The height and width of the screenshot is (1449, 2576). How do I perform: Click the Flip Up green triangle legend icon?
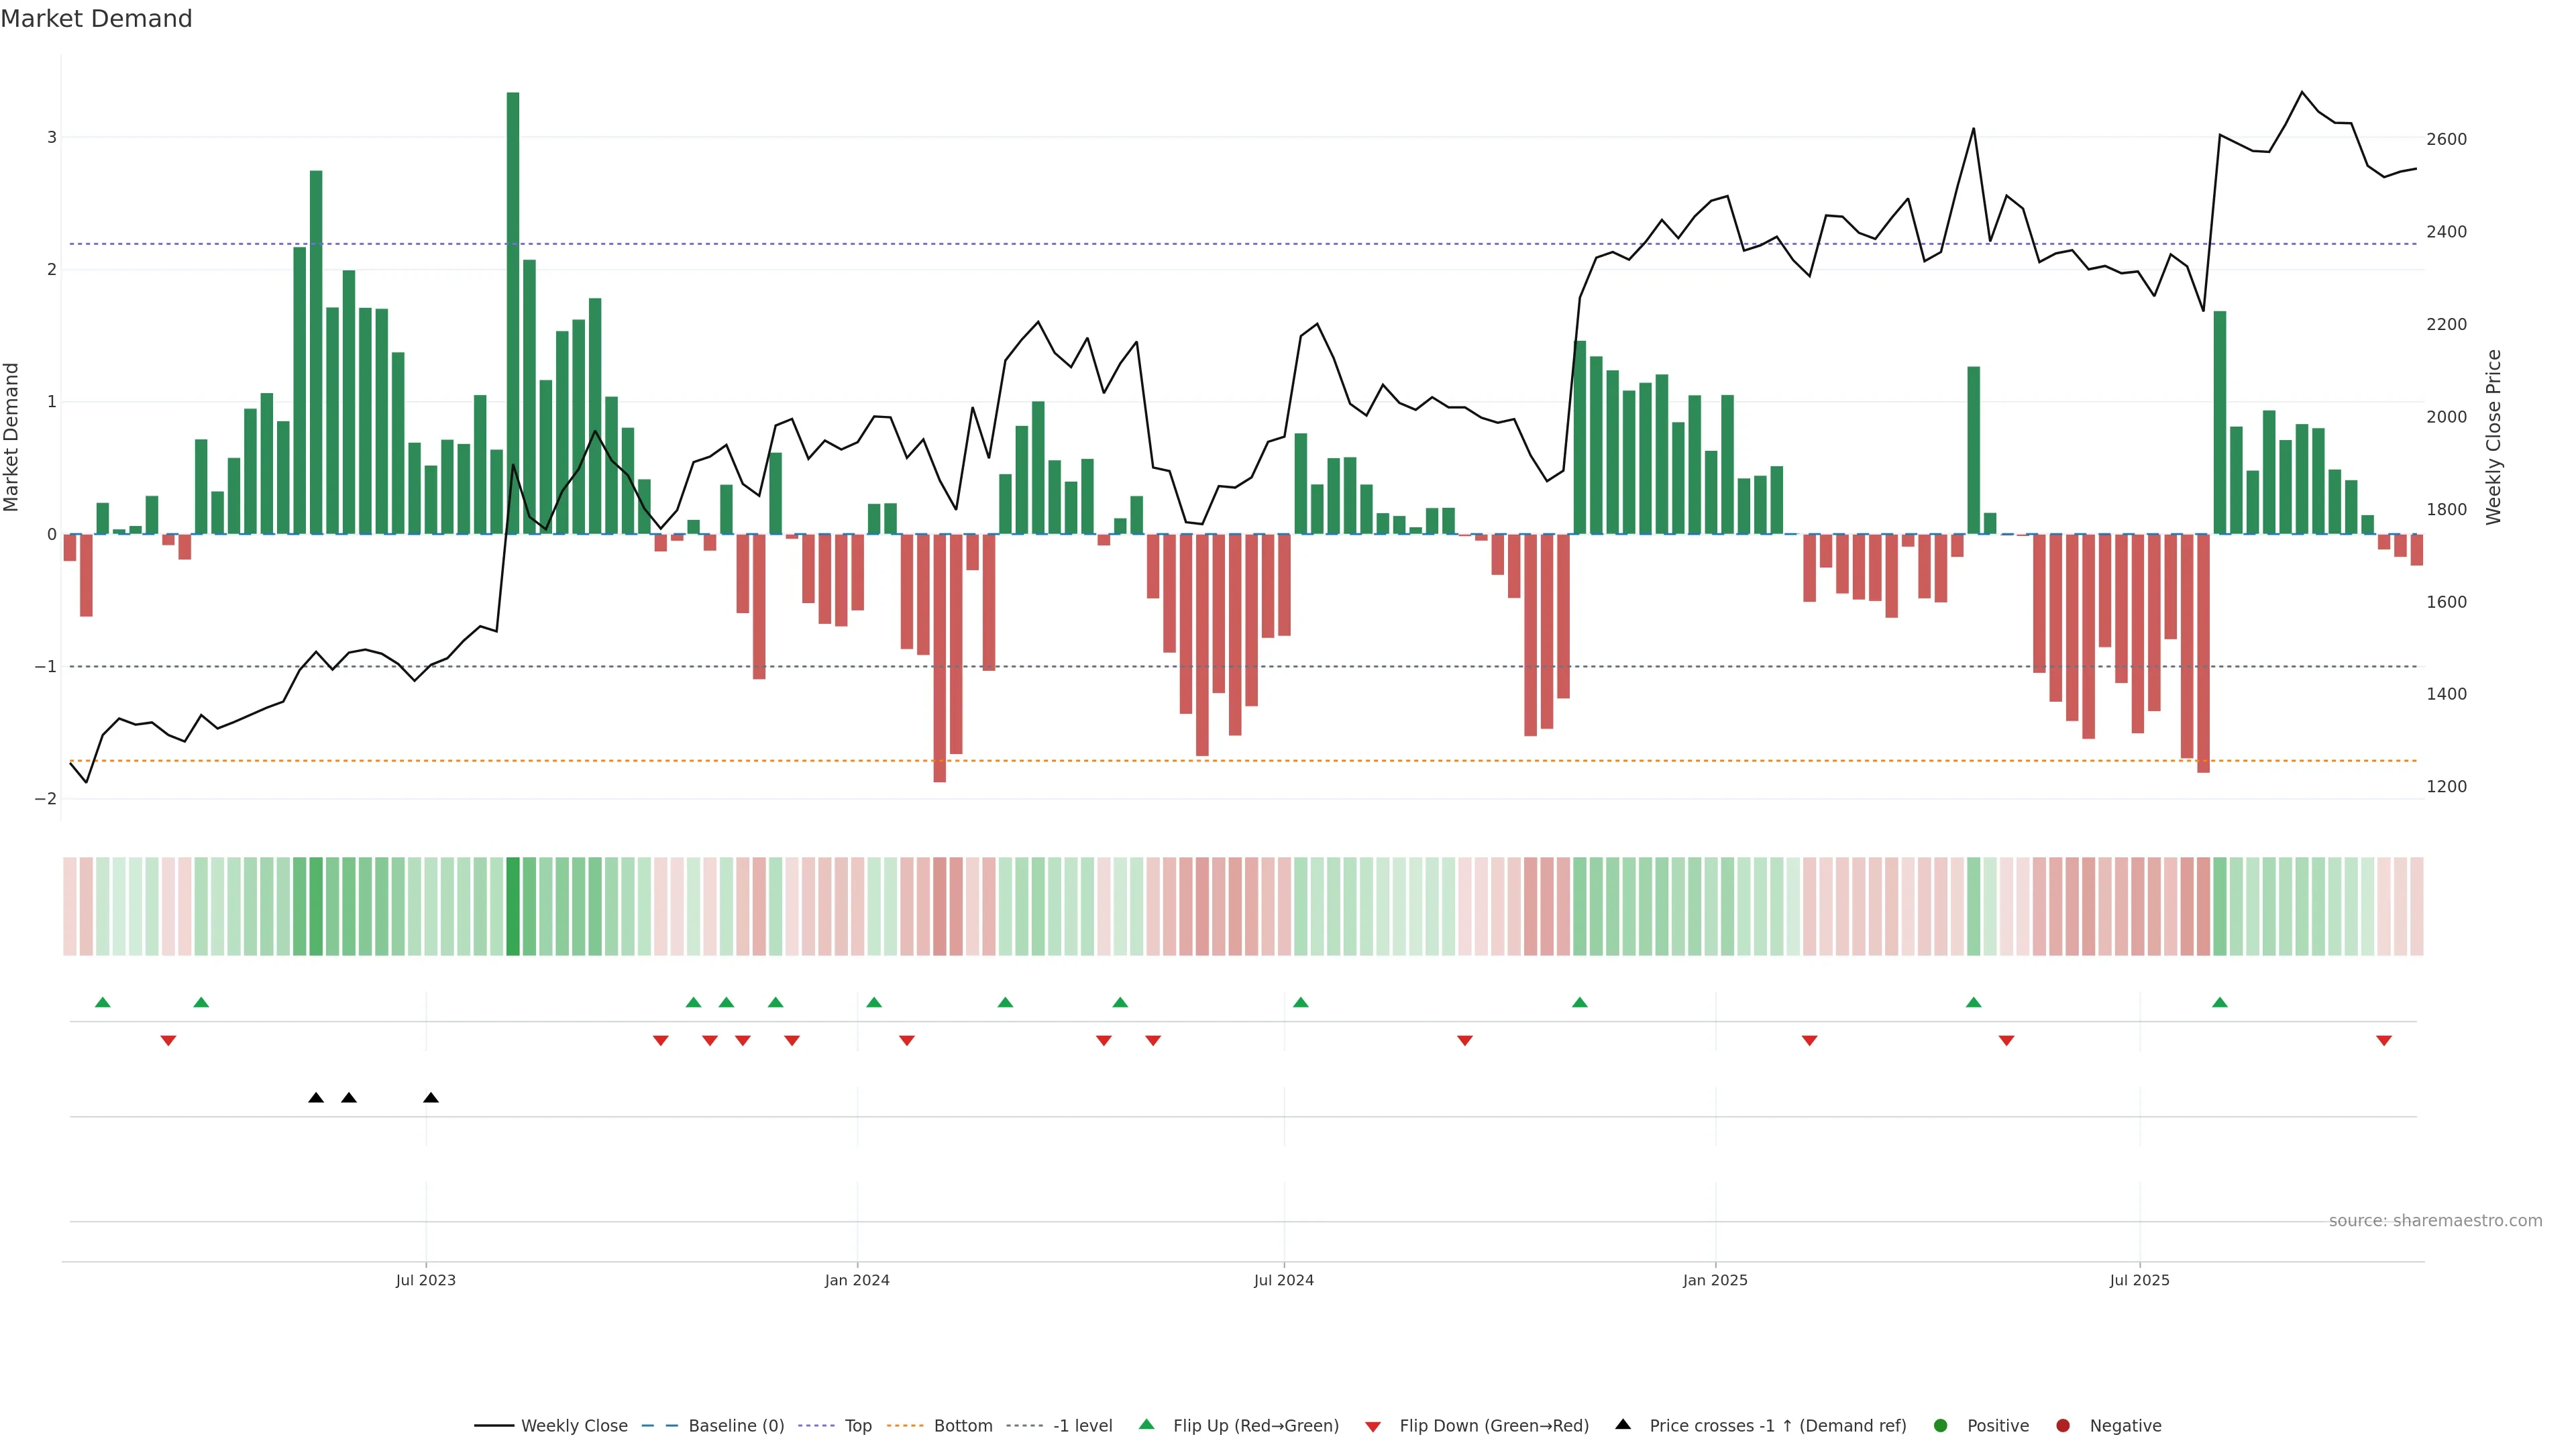pyautogui.click(x=1146, y=1425)
